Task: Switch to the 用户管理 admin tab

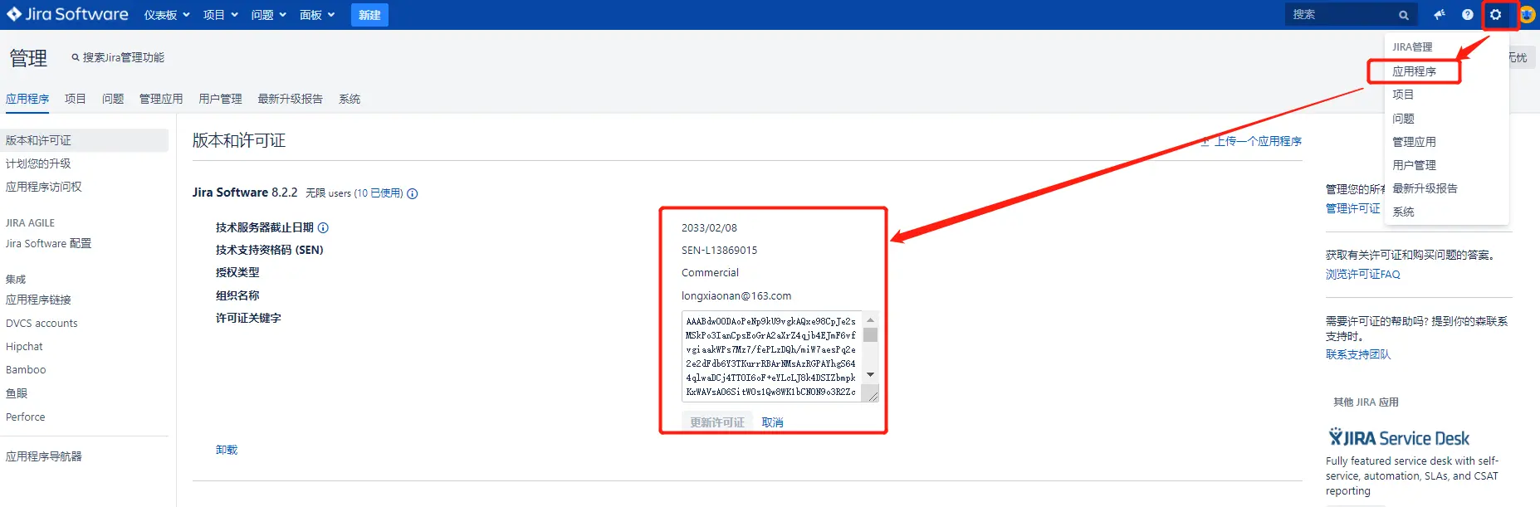Action: [x=220, y=99]
